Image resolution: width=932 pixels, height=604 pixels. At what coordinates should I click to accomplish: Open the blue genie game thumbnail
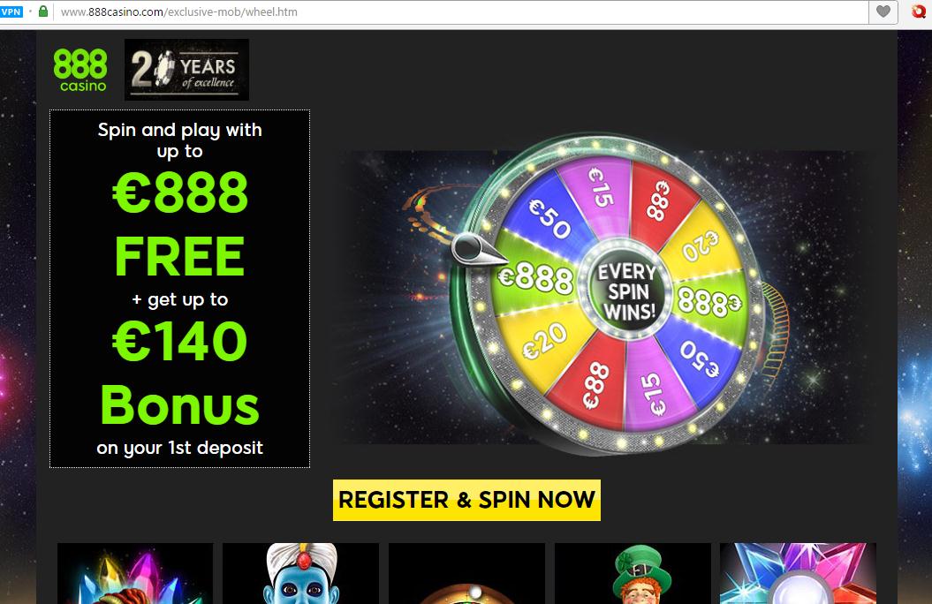[x=300, y=573]
